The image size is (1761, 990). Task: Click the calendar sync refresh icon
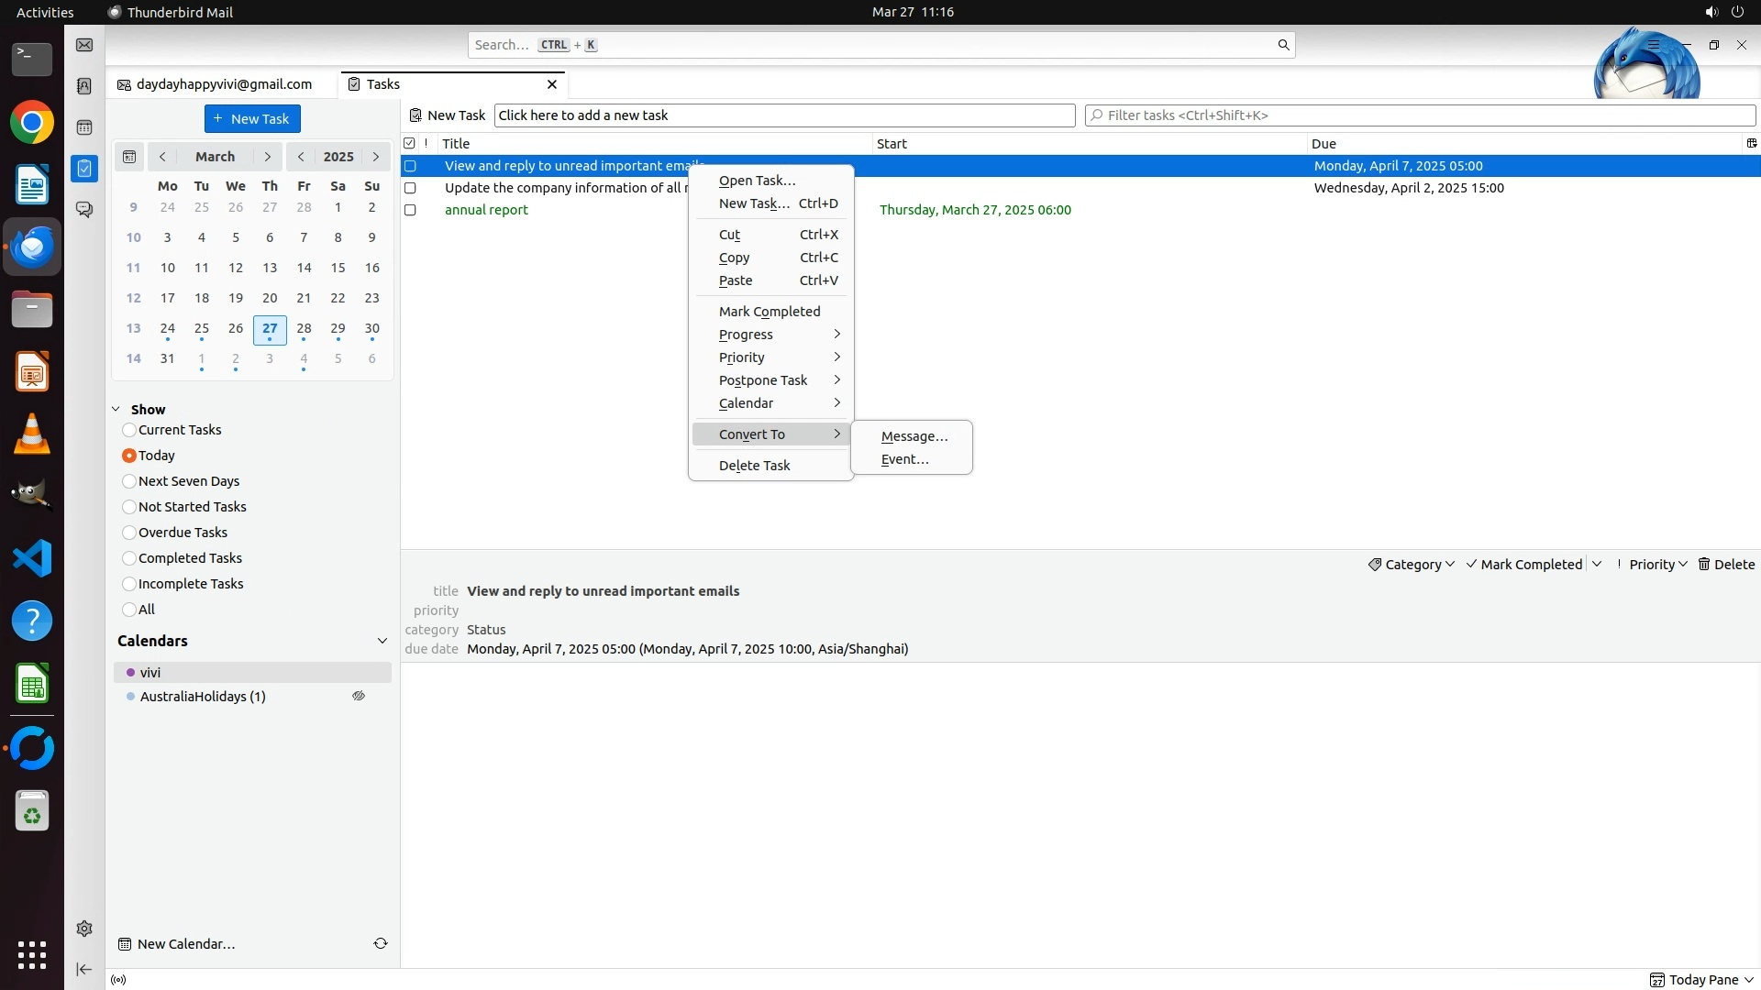click(381, 943)
